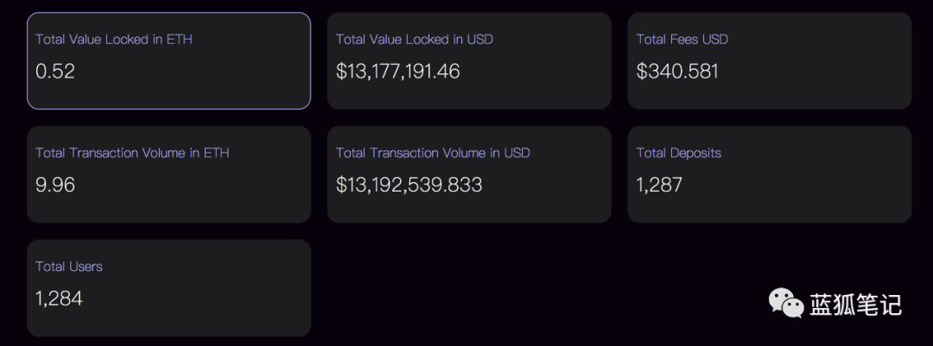This screenshot has height=346, width=933.
Task: Select Total Transaction Volume in USD card
Action: [x=469, y=174]
